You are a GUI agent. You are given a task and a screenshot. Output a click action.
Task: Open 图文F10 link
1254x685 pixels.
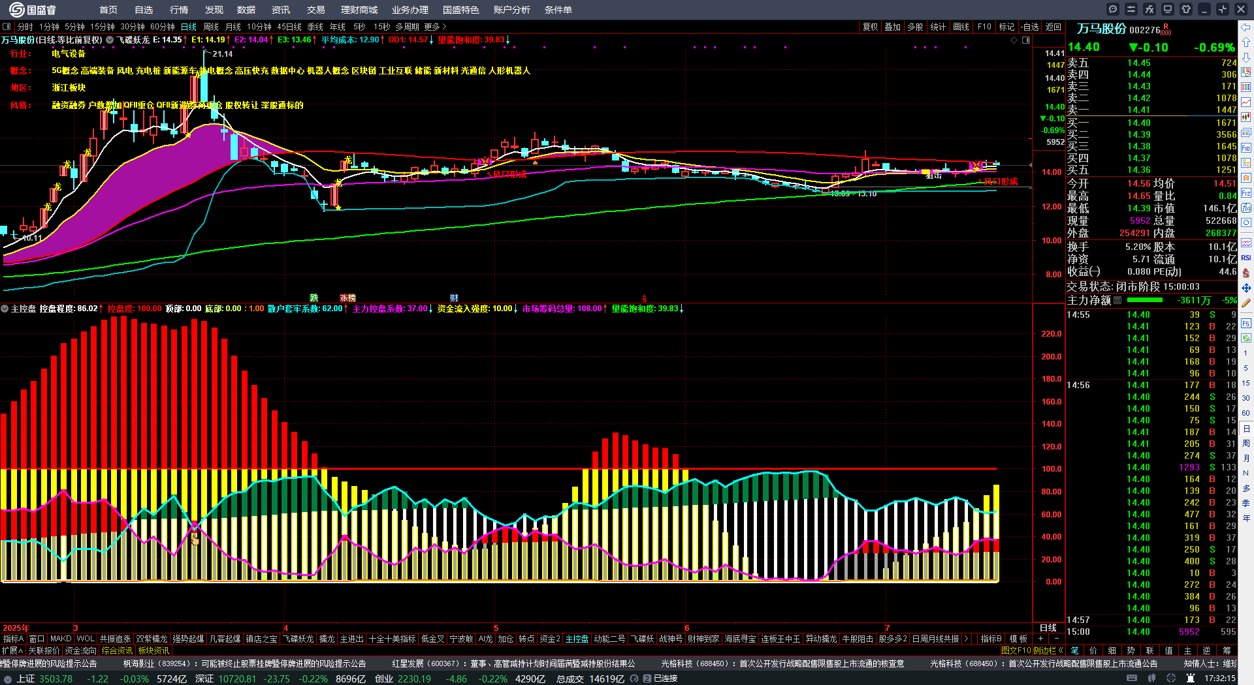[1016, 650]
